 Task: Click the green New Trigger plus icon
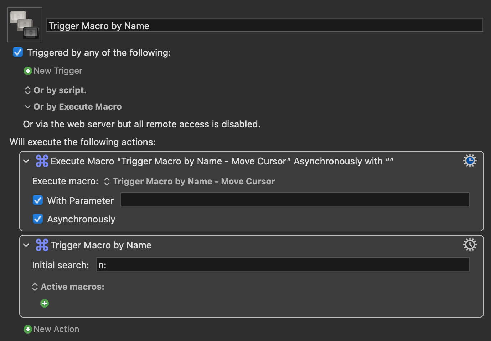coord(27,71)
